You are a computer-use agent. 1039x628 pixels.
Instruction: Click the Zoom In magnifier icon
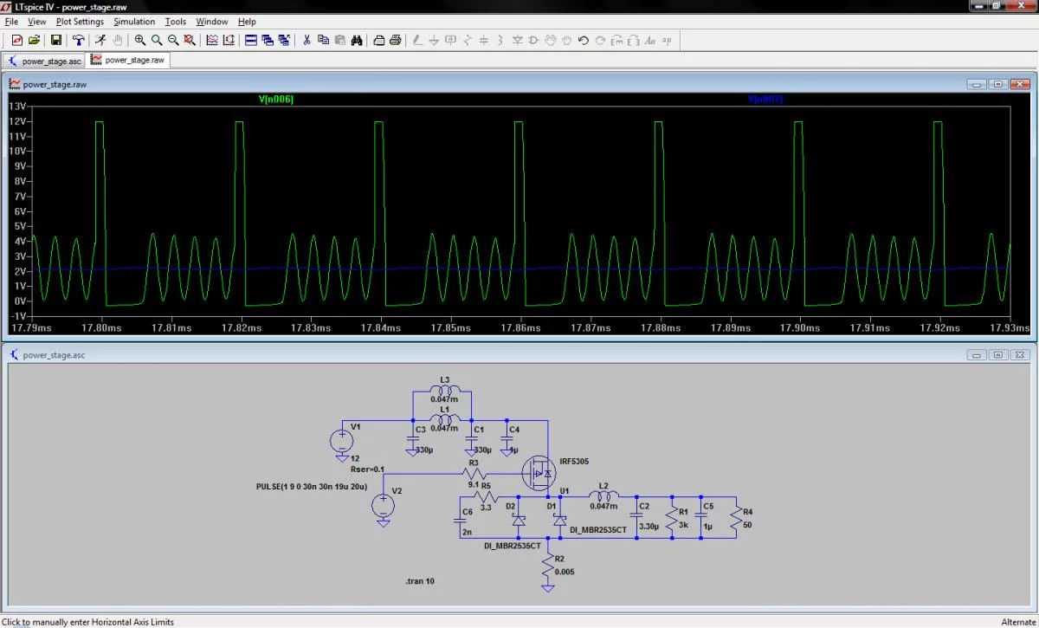(140, 40)
